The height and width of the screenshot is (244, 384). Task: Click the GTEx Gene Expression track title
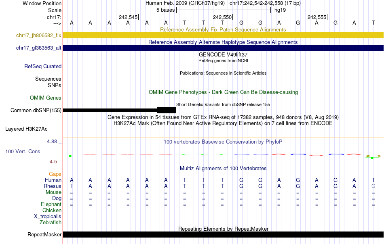click(223, 117)
